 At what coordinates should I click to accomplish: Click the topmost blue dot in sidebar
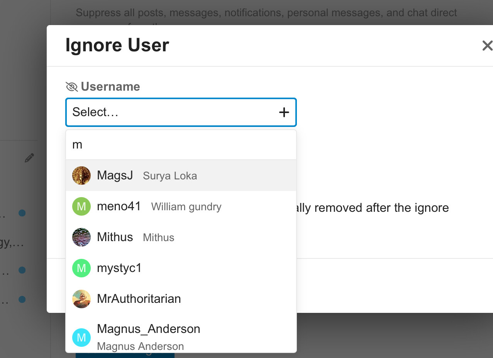22,213
